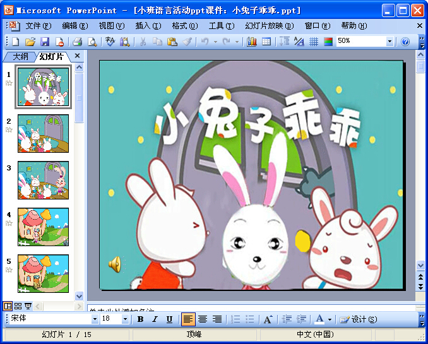Viewport: 428px width, 344px height.
Task: Toggle numbered list
Action: coord(235,319)
